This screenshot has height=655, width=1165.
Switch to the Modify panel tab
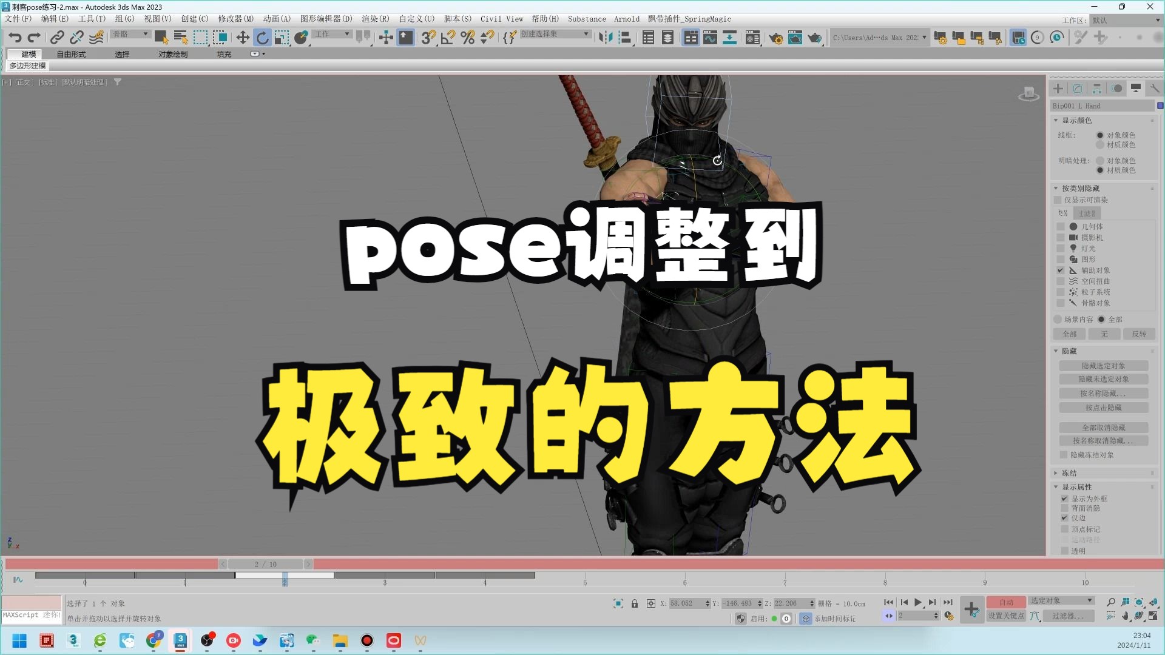[1078, 89]
